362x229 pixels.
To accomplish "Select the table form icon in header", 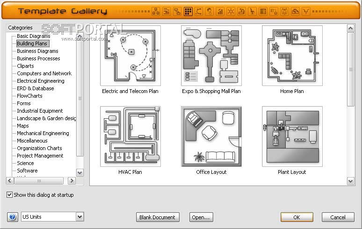I will point(263,11).
